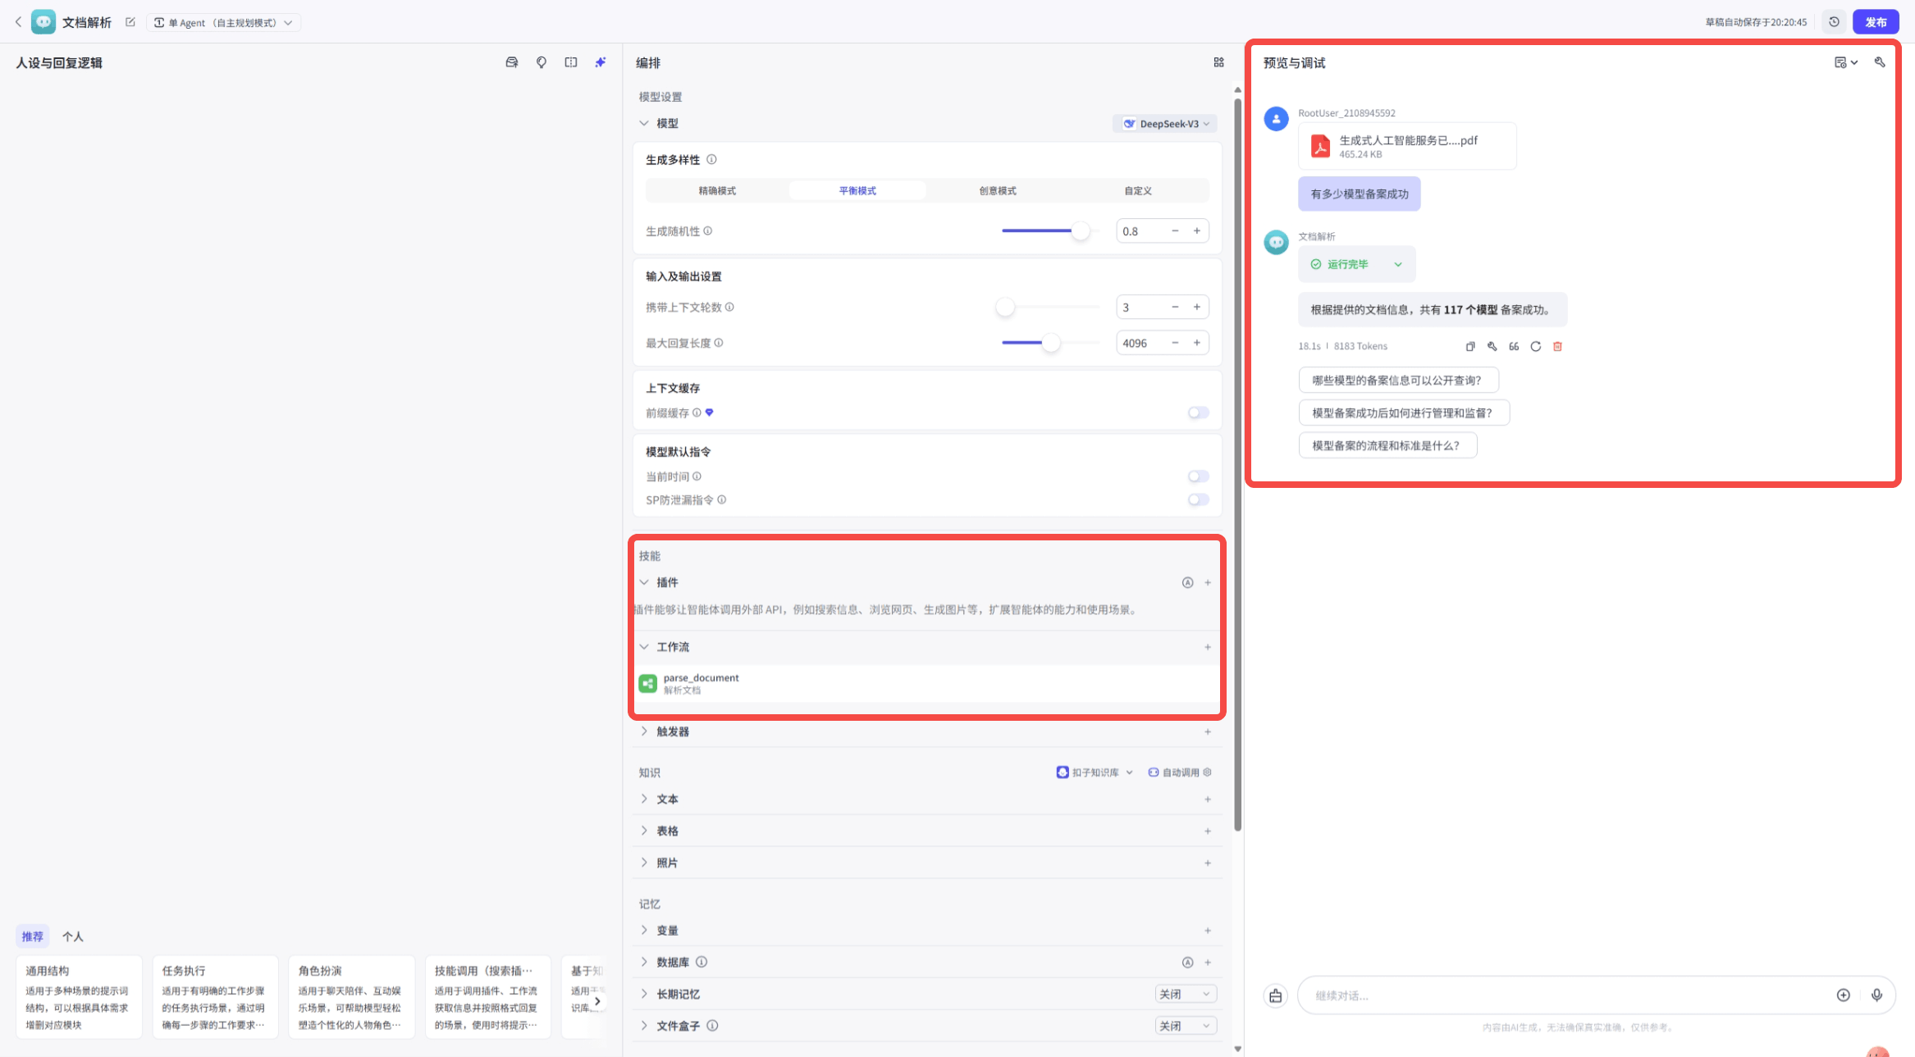Click the orchestration grid layout icon

[x=1218, y=62]
